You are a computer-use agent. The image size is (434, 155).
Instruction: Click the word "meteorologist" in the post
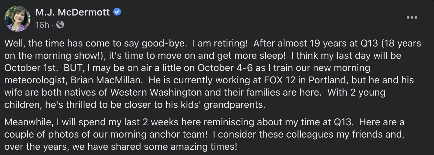point(34,80)
